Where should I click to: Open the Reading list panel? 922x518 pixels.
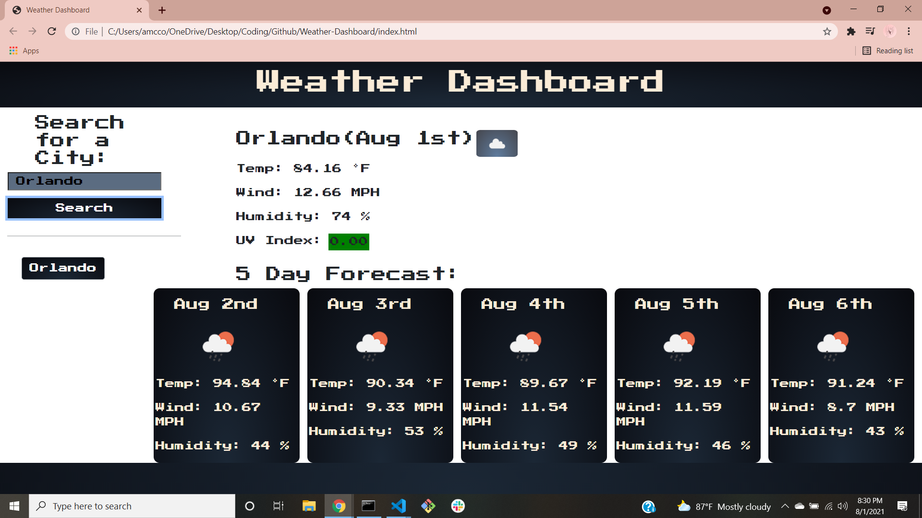(888, 50)
